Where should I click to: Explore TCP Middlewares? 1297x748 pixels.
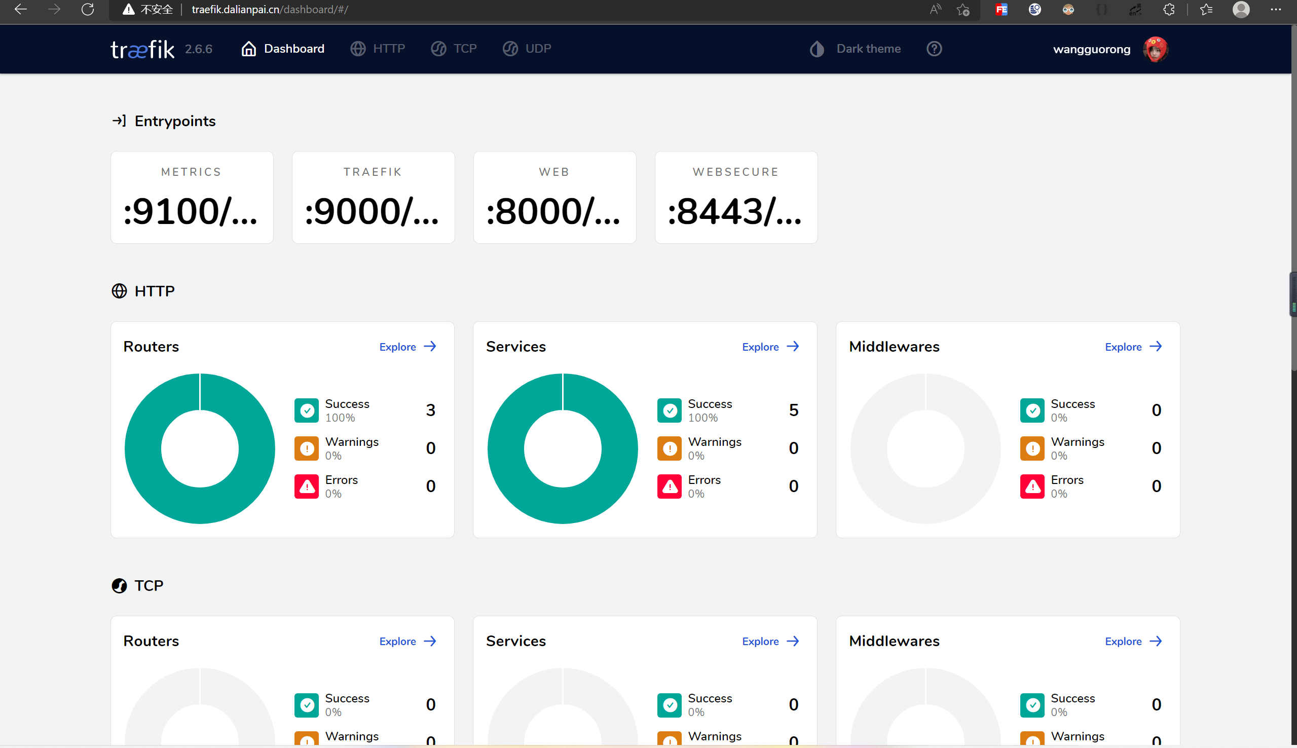[x=1134, y=641]
